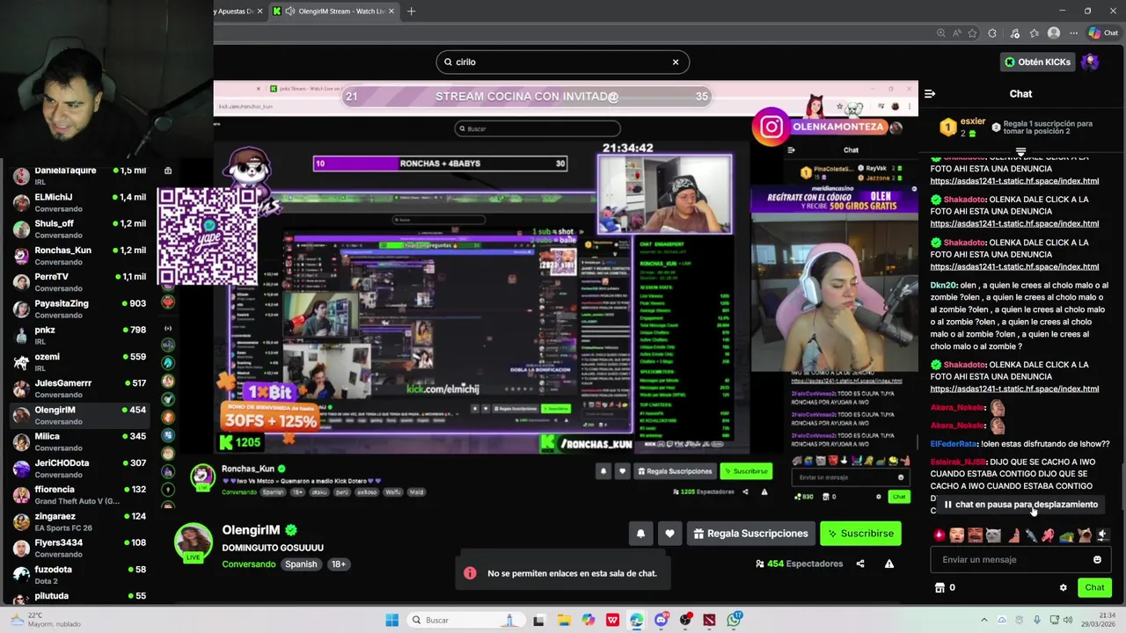
Task: Select the red glowing orb emote
Action: point(940,535)
